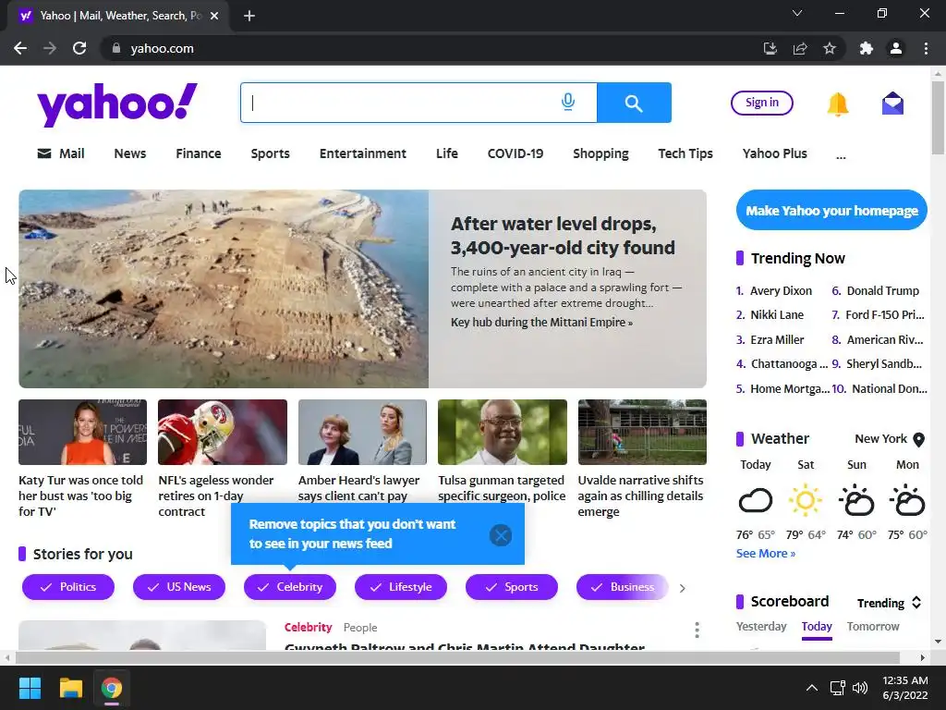Click the vertical page scrollbar thumb

click(938, 117)
